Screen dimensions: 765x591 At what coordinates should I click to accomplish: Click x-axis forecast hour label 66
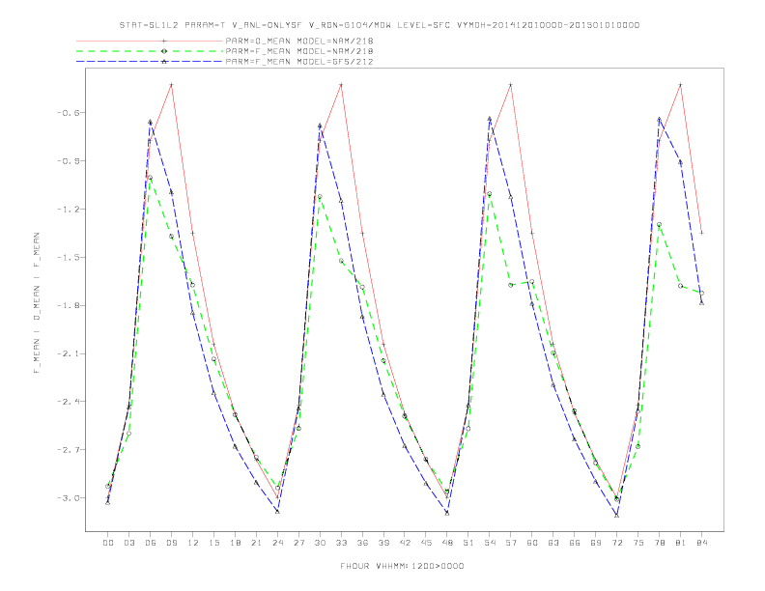[x=575, y=543]
